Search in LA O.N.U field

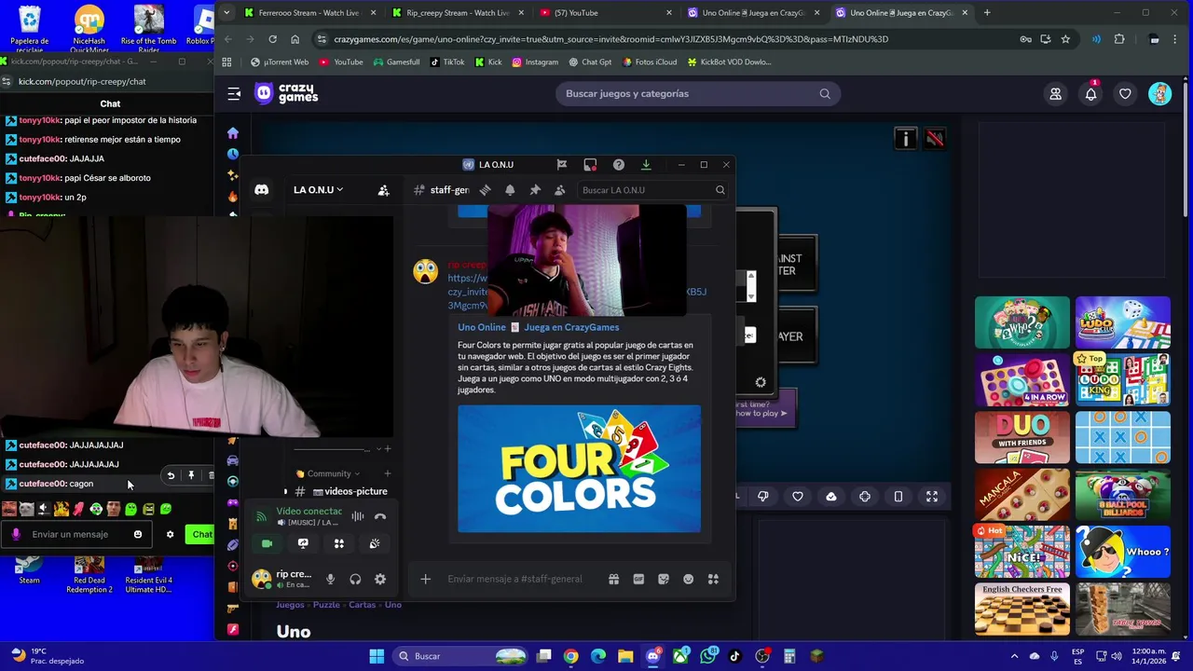(x=651, y=190)
